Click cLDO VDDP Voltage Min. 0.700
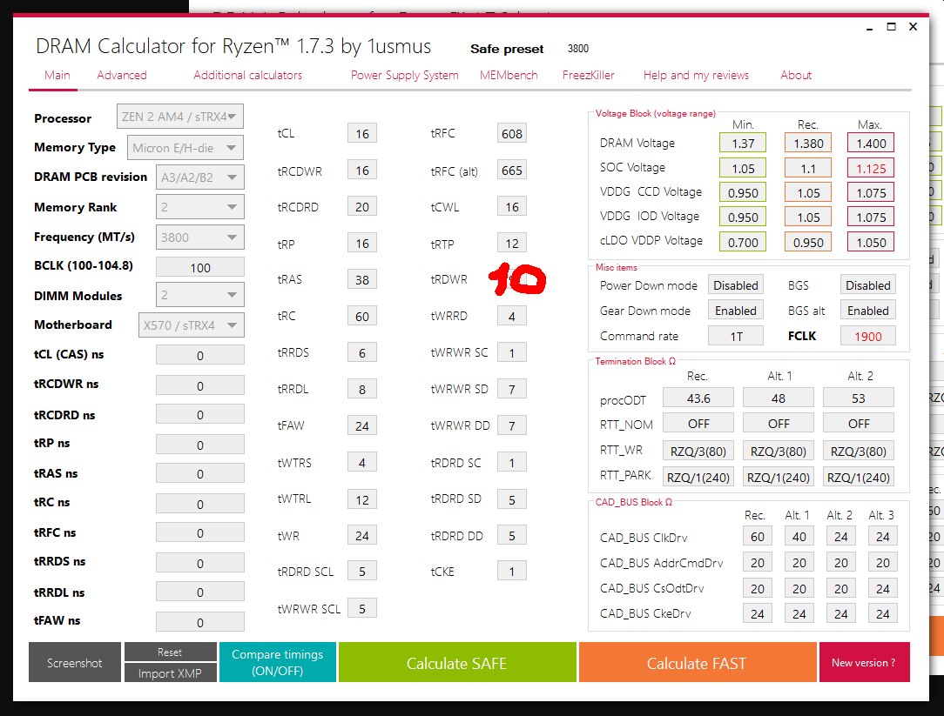Screen dimensions: 944x716 coord(743,243)
